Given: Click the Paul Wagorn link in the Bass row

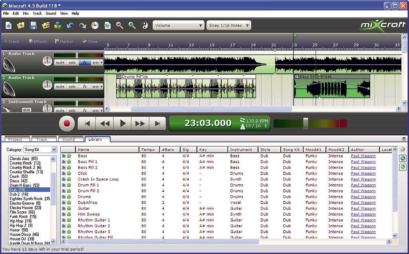Looking at the screenshot, I should tap(363, 156).
